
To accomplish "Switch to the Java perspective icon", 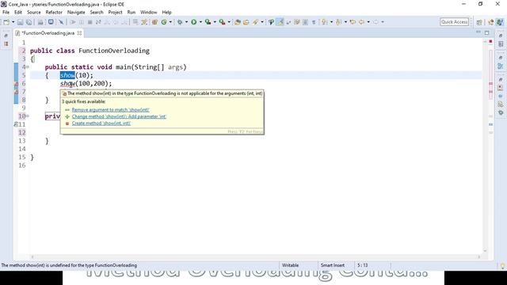I will tap(500, 22).
